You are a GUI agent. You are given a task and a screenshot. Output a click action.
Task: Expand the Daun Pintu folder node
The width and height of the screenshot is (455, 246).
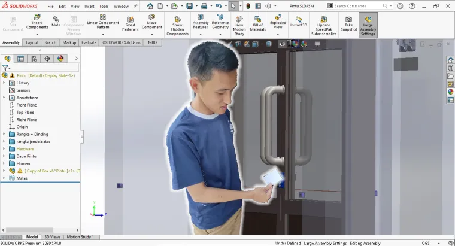point(4,156)
